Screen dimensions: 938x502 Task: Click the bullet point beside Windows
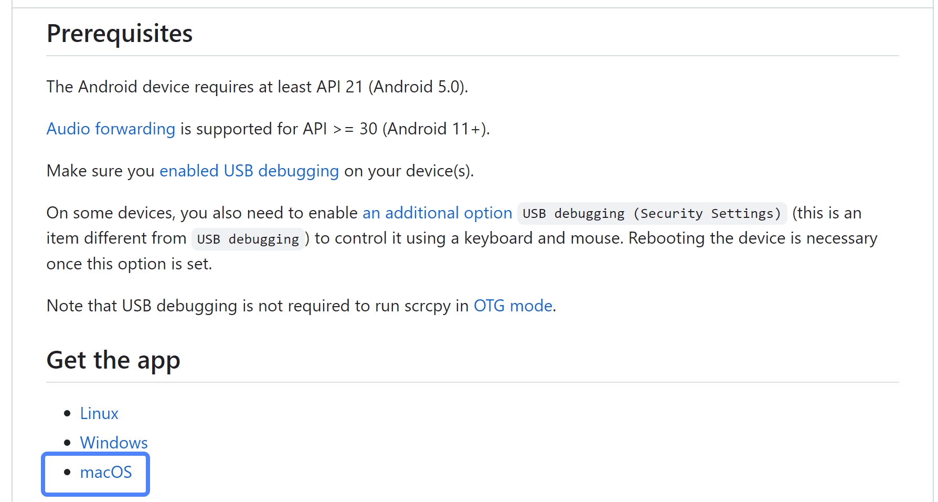(67, 443)
